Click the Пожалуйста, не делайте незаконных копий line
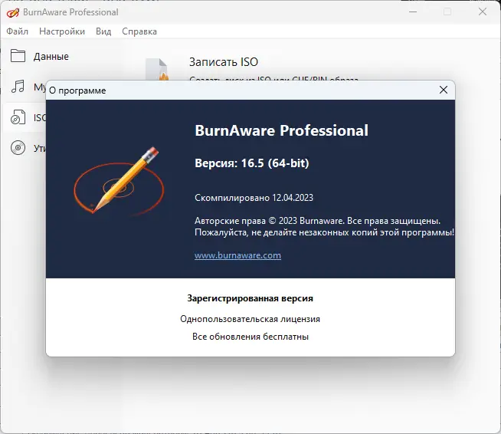This screenshot has width=501, height=434. point(324,232)
